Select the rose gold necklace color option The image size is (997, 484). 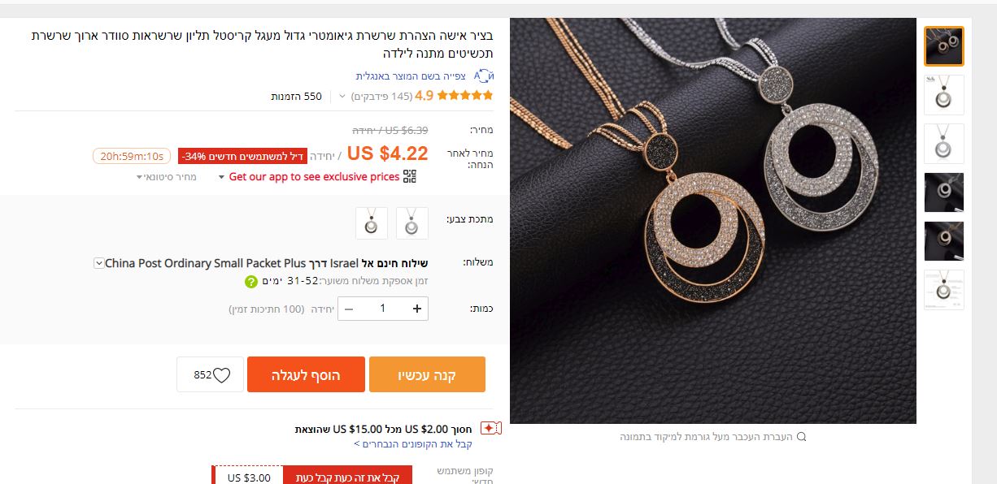pos(372,223)
